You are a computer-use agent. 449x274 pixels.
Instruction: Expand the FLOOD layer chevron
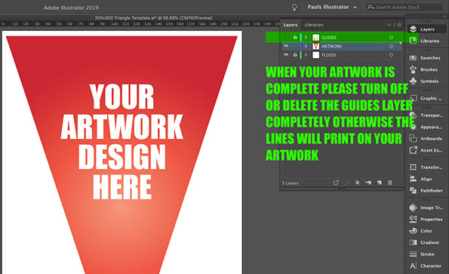coord(306,54)
